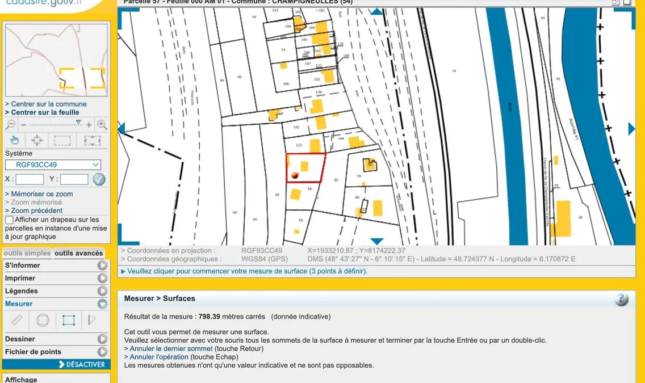Click Annuler le dernier sommet link
This screenshot has width=645, height=383.
[x=168, y=348]
